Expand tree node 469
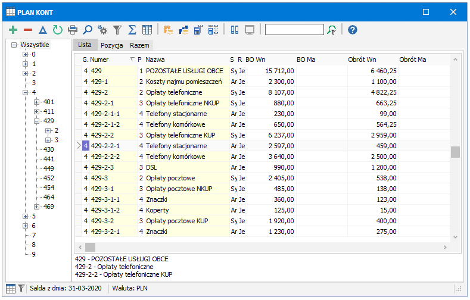Screen dimensions: 470x300 [36, 207]
